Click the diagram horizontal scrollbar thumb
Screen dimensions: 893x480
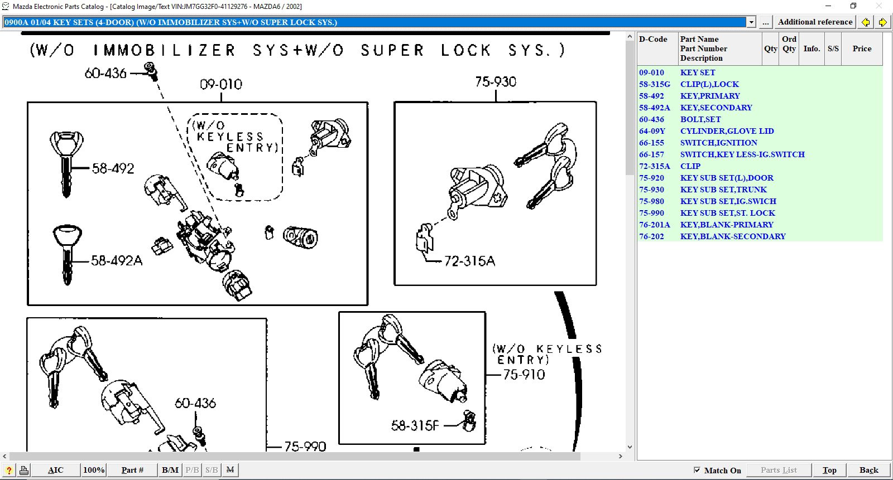(295, 456)
